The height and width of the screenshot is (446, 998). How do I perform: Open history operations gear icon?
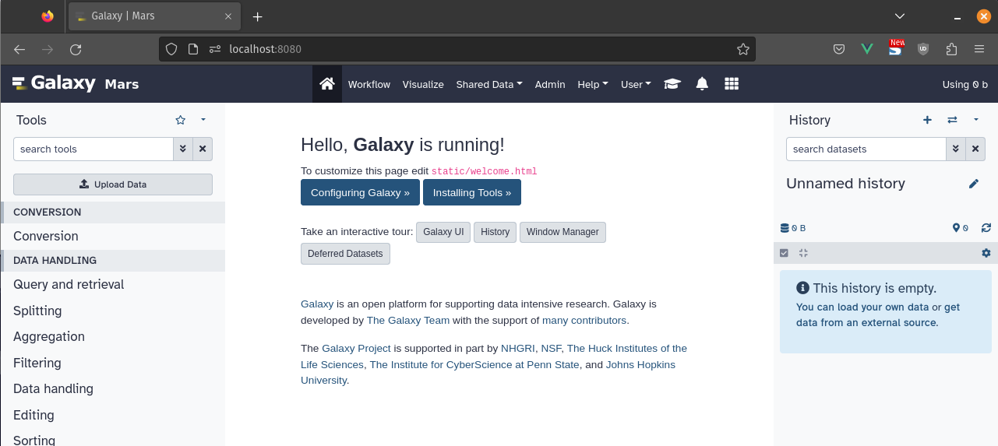[986, 253]
